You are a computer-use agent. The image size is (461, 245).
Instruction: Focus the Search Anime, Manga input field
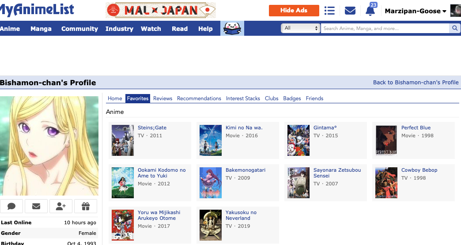pyautogui.click(x=384, y=28)
